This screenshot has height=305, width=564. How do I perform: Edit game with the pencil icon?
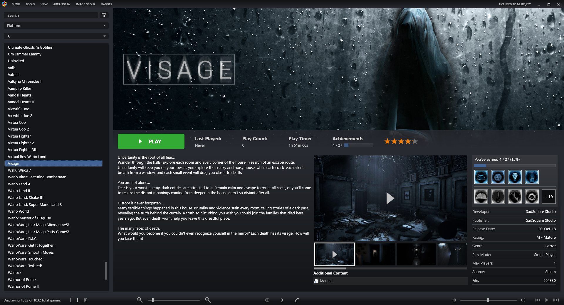[x=297, y=300]
